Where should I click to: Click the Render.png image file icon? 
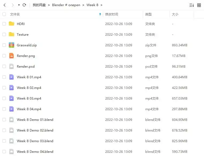click(11, 56)
